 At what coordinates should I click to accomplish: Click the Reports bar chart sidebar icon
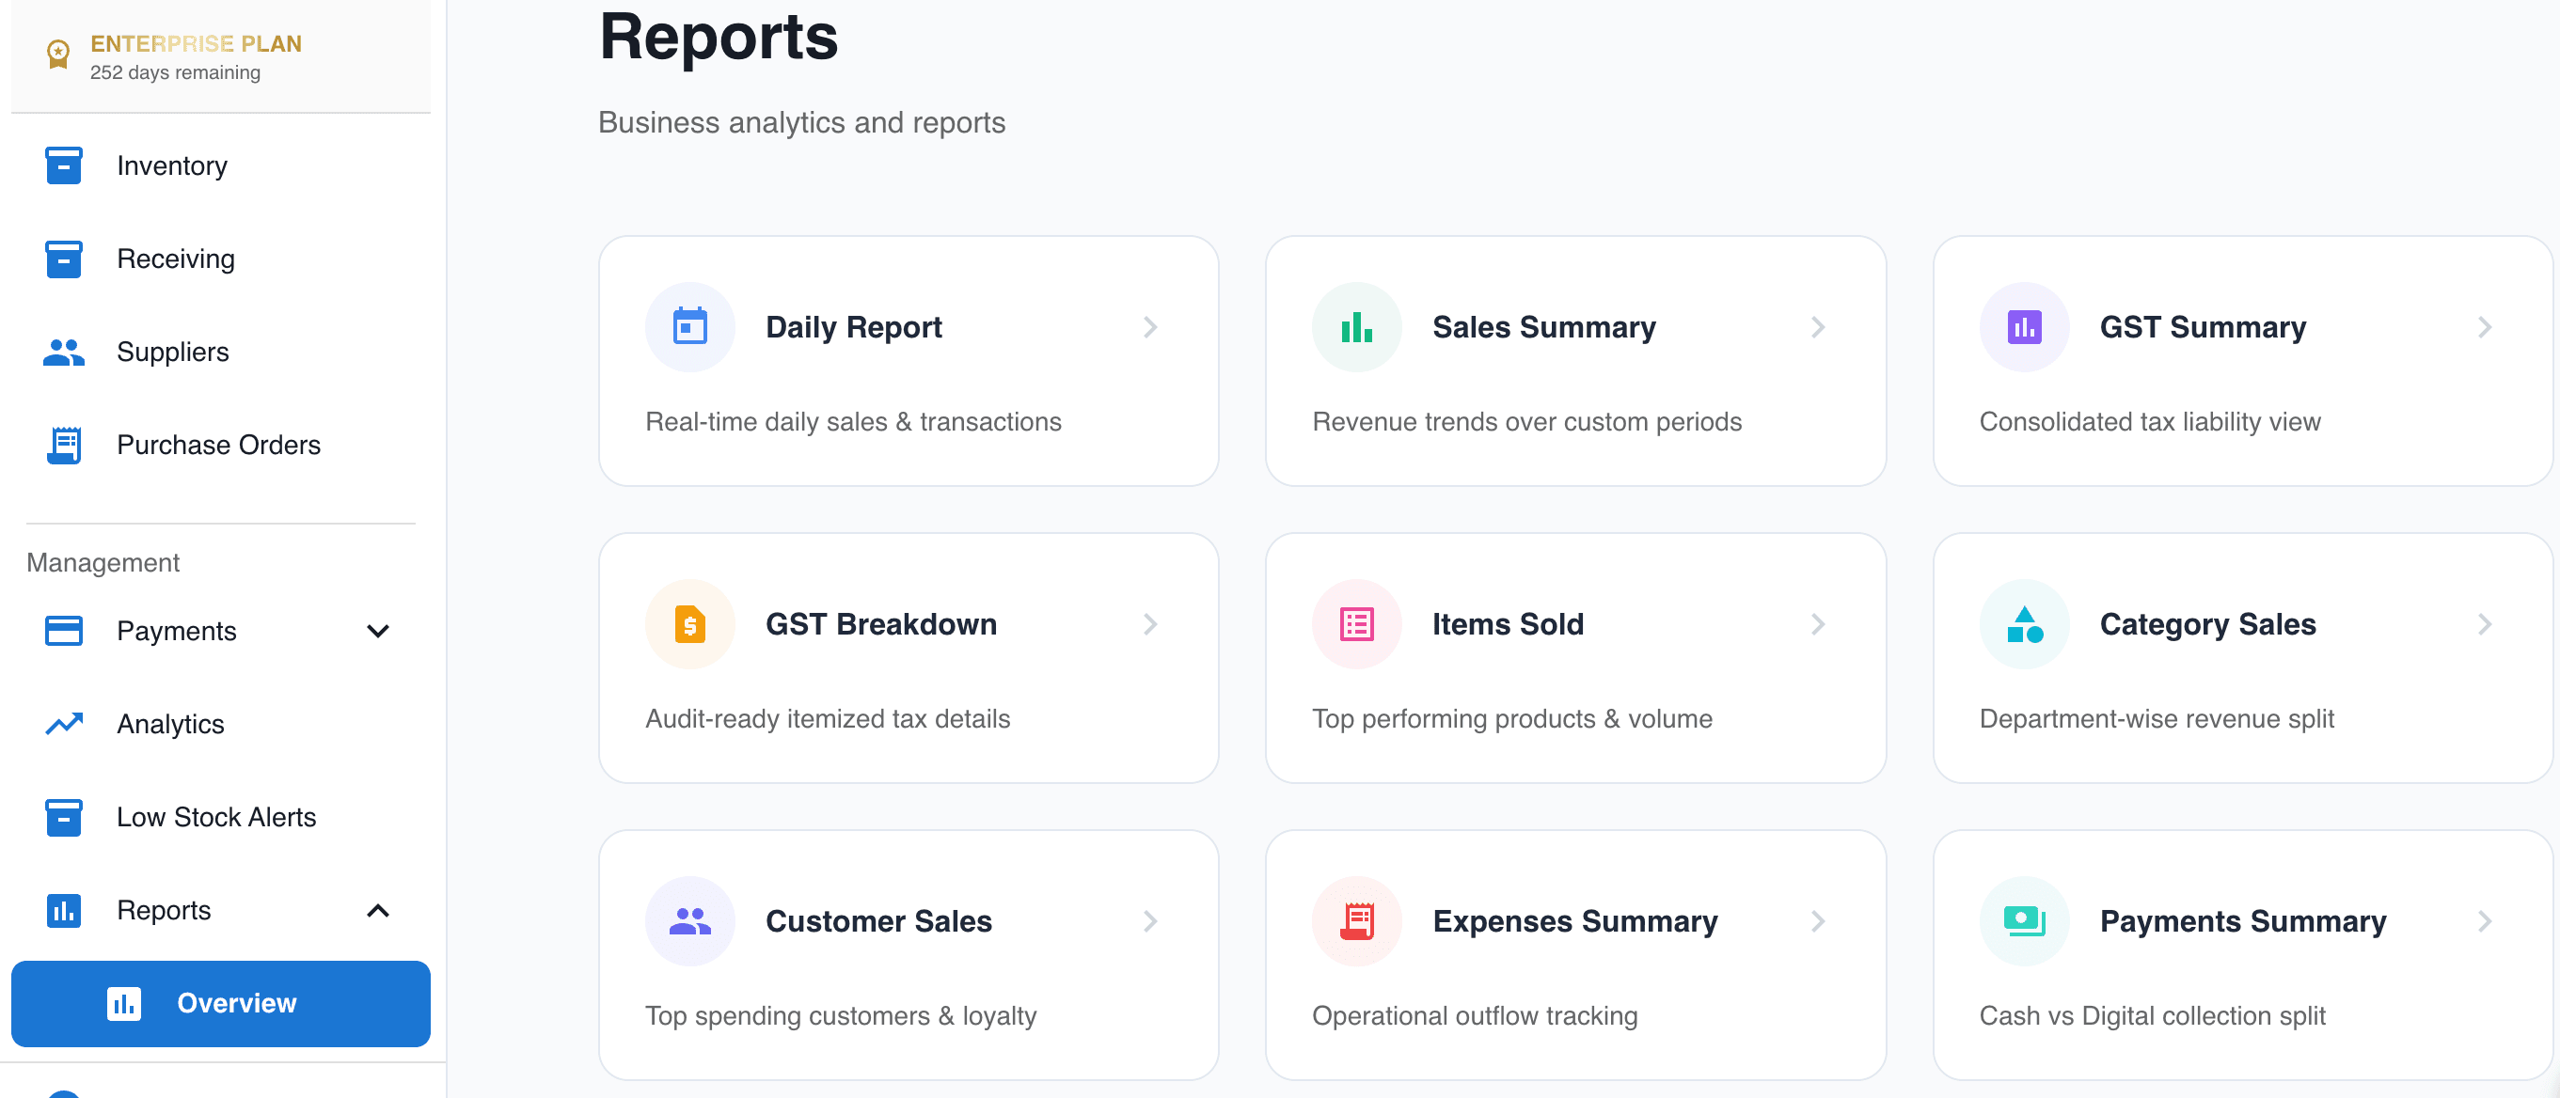pyautogui.click(x=64, y=910)
